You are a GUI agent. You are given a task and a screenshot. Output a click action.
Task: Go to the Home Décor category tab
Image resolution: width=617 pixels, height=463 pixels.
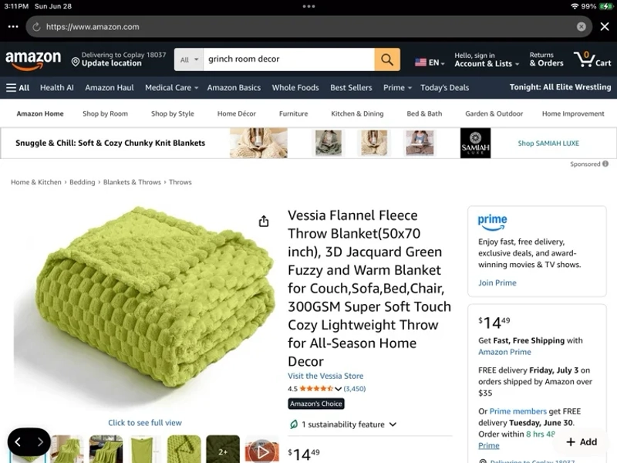point(237,113)
